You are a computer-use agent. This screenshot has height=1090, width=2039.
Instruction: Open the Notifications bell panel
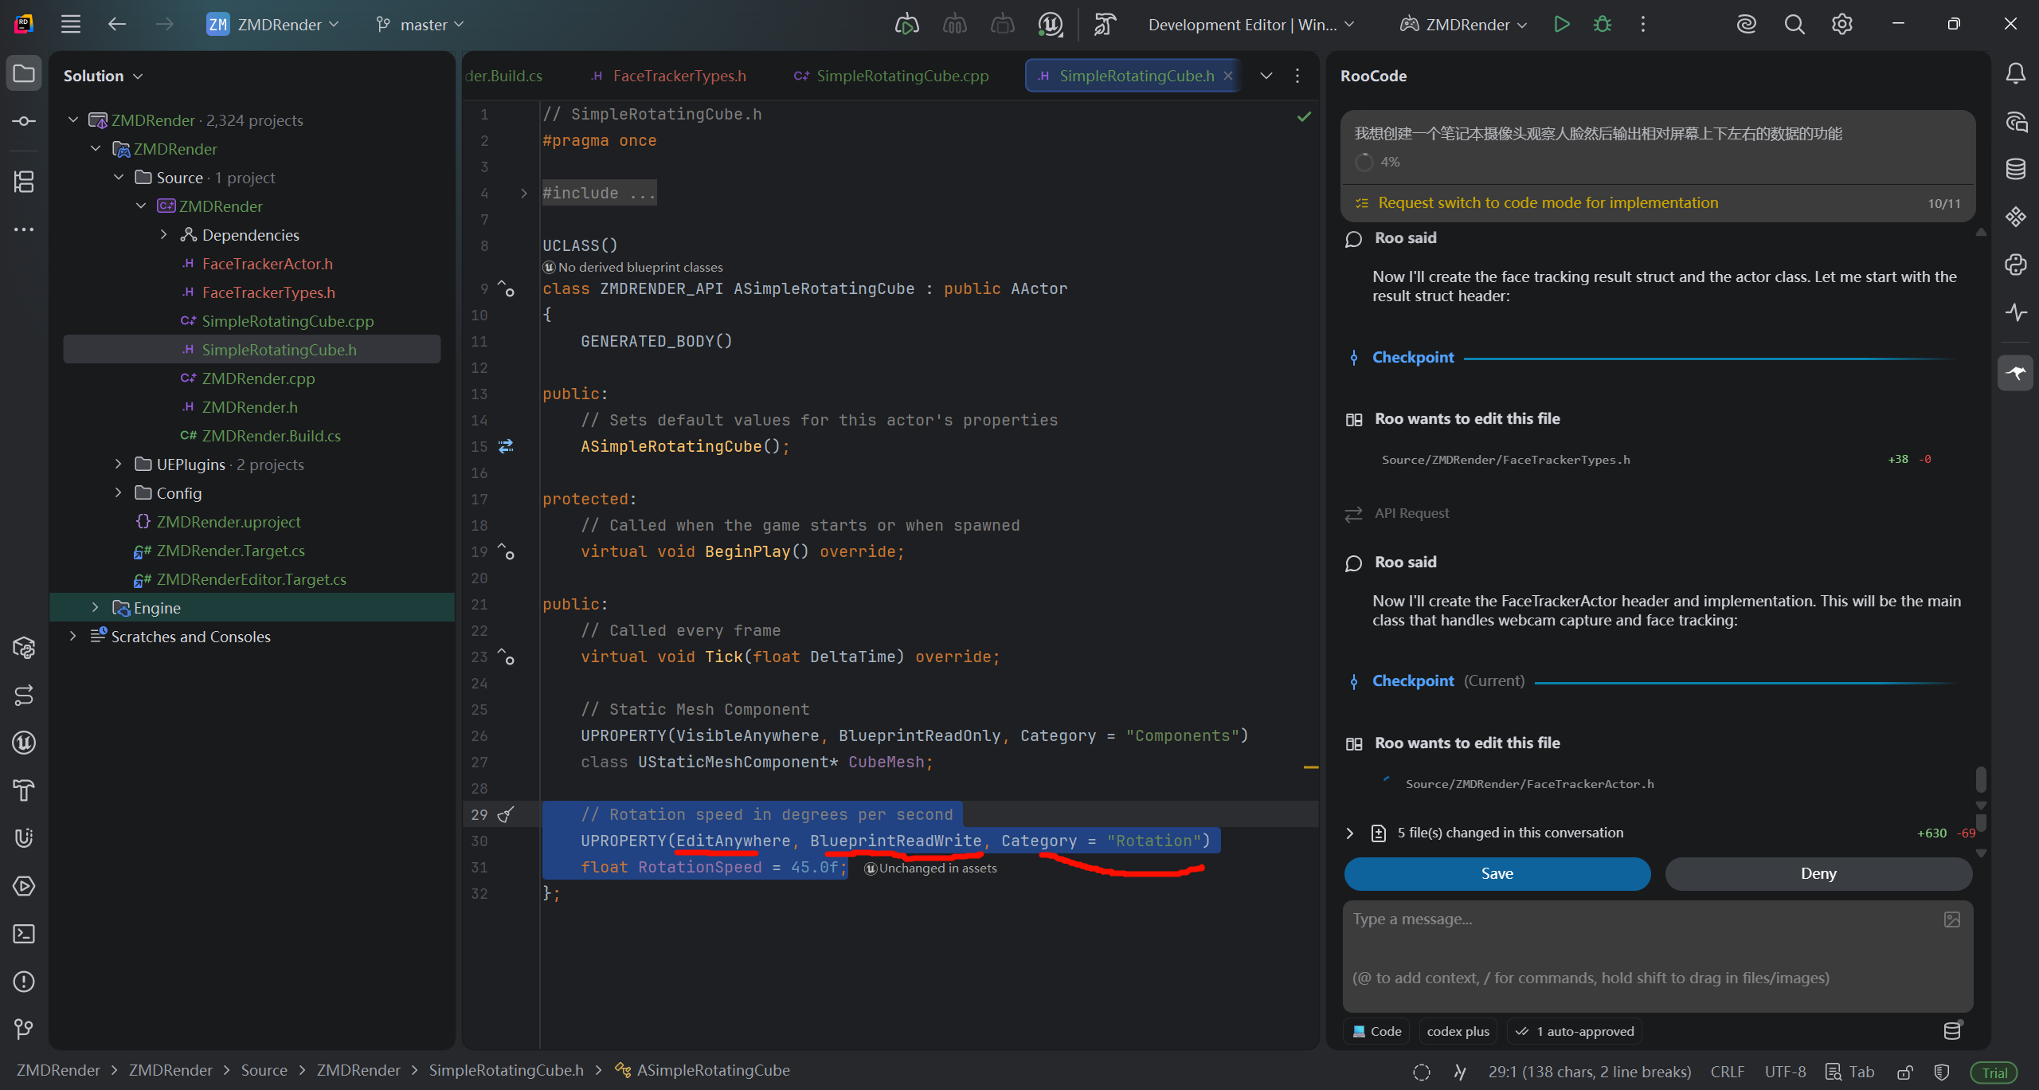pos(2015,74)
